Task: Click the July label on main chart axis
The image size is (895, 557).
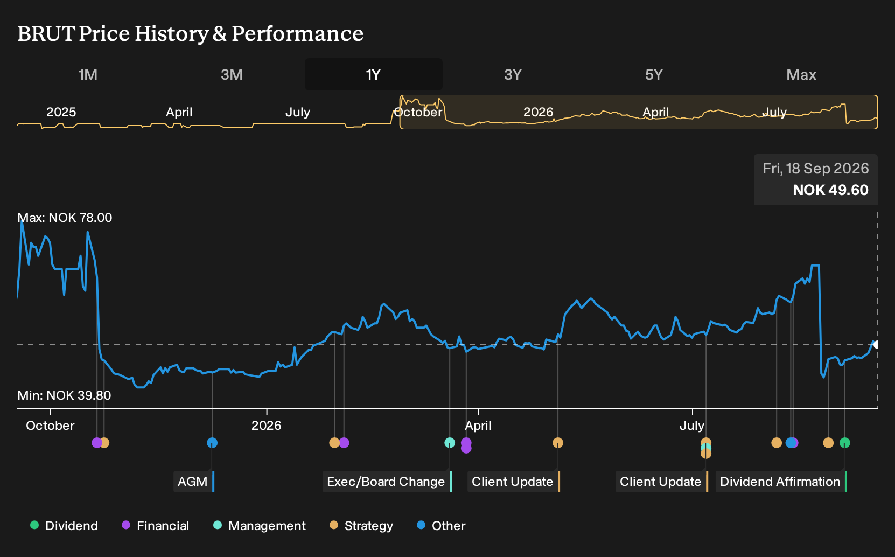Action: tap(692, 426)
